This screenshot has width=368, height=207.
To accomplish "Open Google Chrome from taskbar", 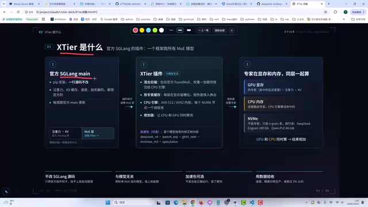I will [x=193, y=202].
